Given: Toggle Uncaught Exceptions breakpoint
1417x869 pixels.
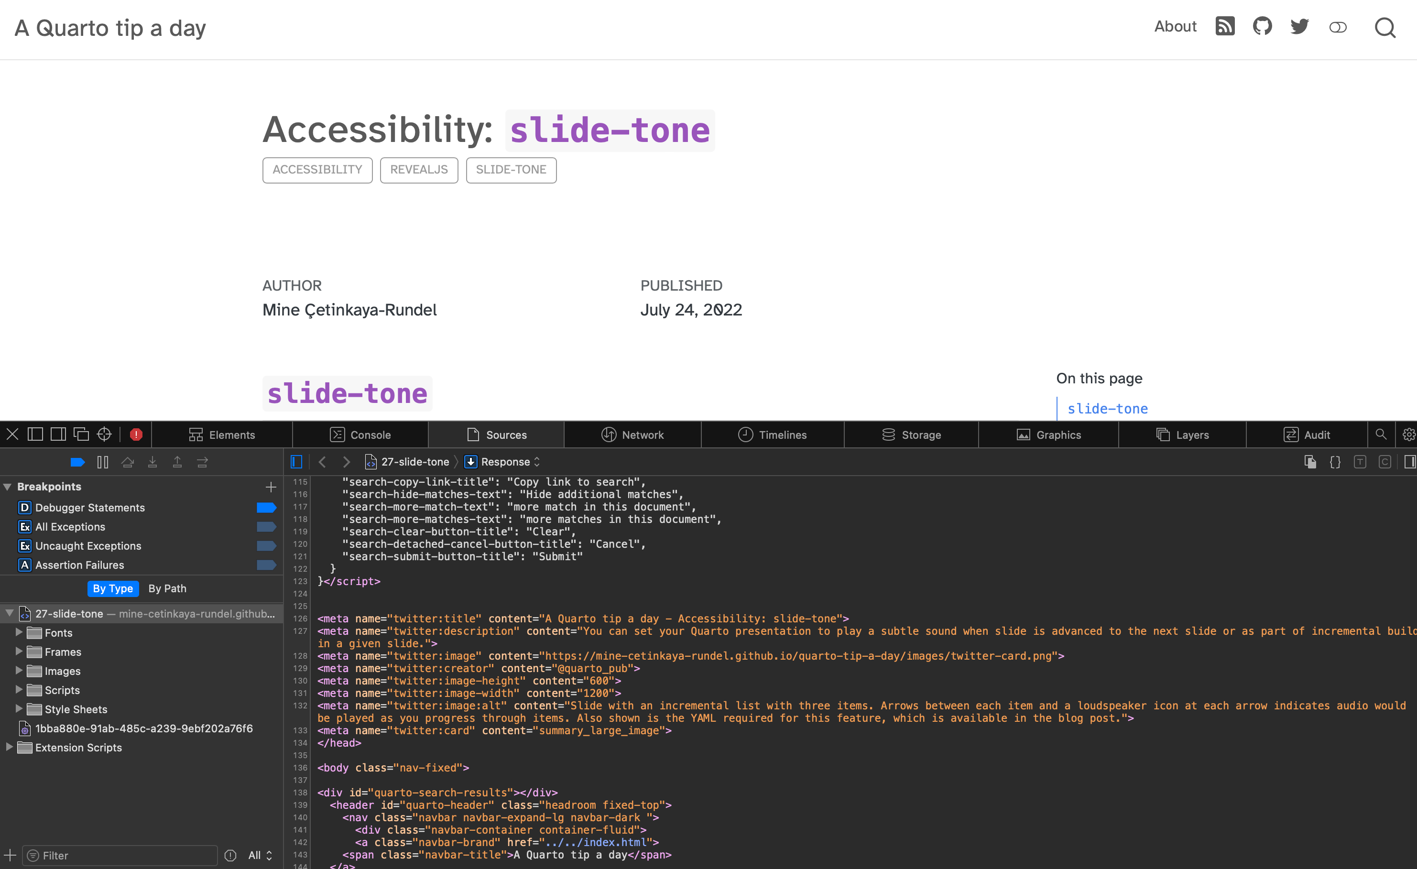Looking at the screenshot, I should [266, 545].
